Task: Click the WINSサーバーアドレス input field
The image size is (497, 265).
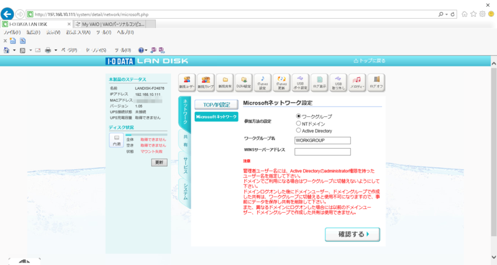Action: coord(322,152)
